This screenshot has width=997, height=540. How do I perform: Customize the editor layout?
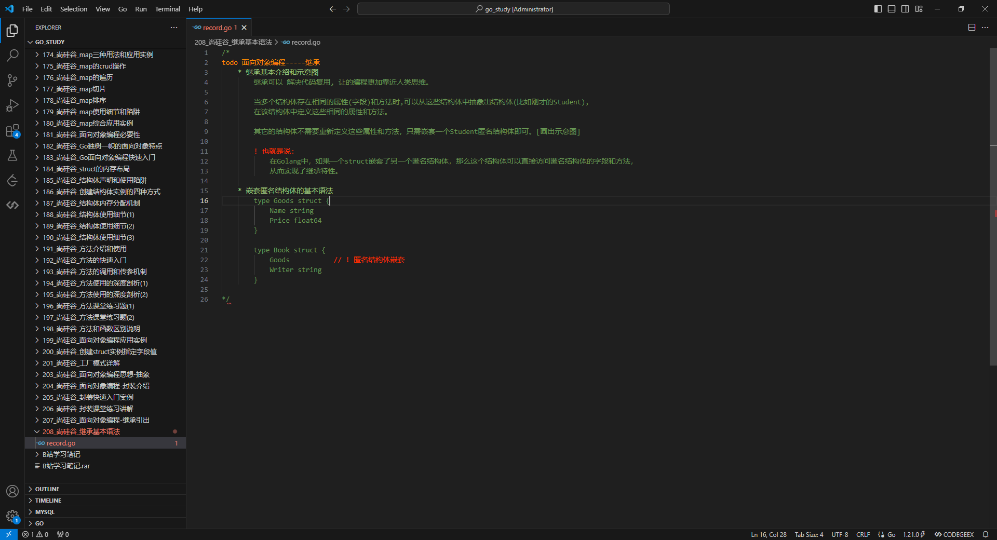click(x=919, y=9)
